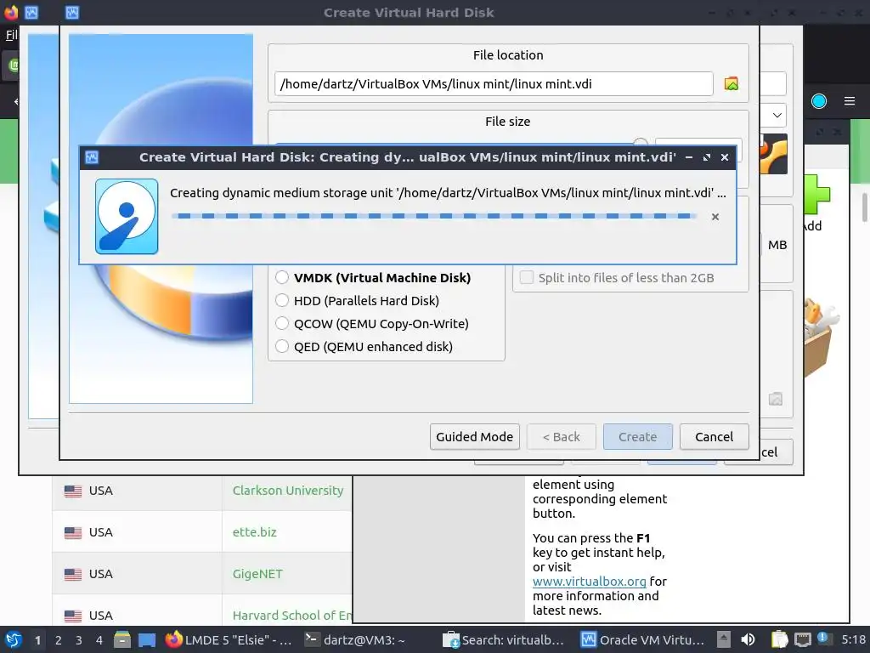The image size is (870, 653).
Task: Click the Create button
Action: tap(637, 436)
